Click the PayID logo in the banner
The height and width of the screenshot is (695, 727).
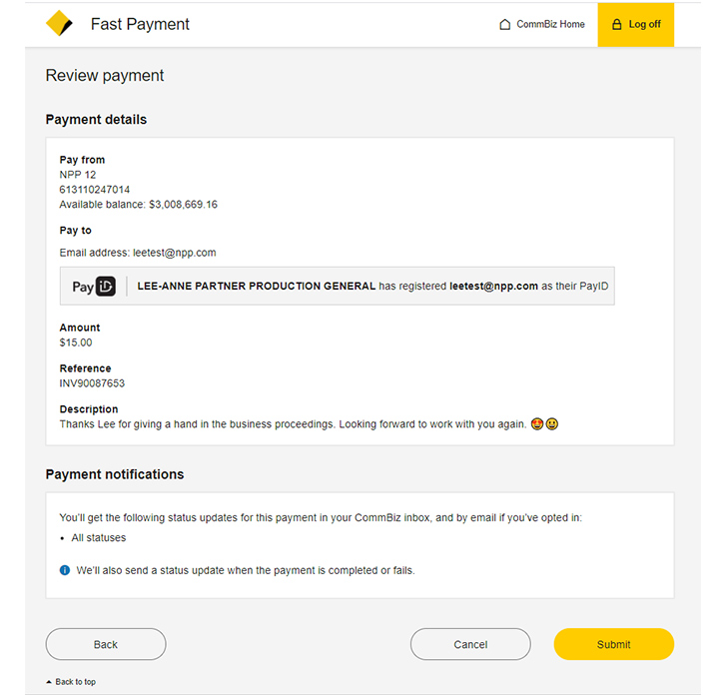[x=94, y=287]
